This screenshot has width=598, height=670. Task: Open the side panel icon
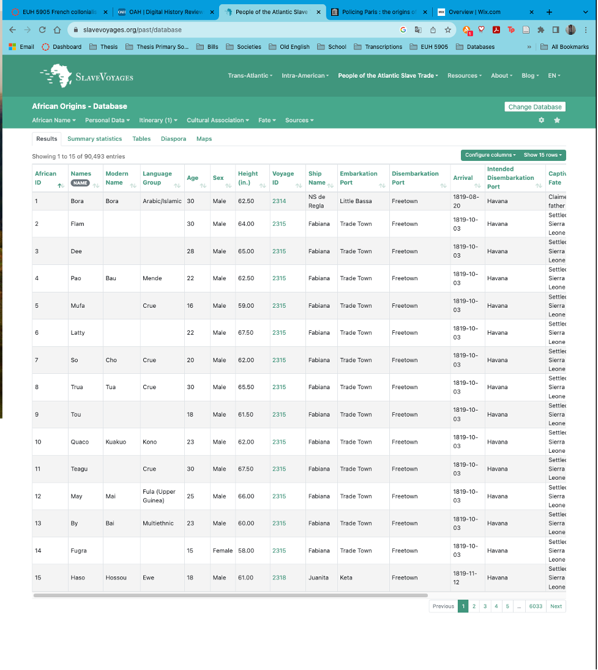point(556,30)
